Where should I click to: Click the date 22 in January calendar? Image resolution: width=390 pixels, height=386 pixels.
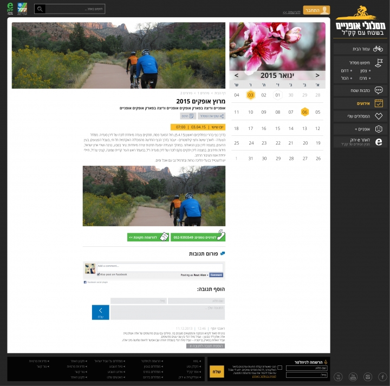click(x=278, y=143)
